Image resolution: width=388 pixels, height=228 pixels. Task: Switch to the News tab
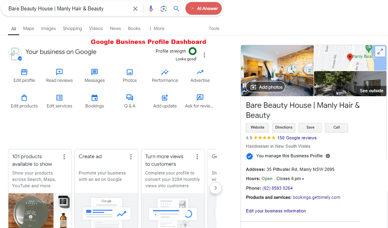click(115, 28)
